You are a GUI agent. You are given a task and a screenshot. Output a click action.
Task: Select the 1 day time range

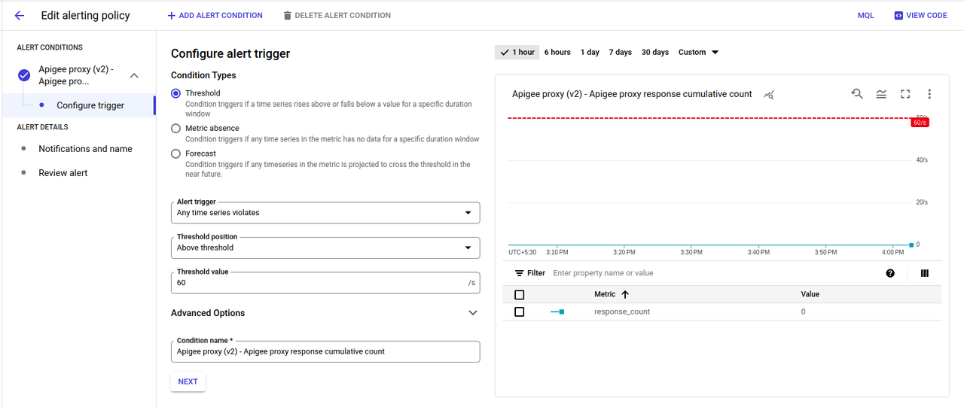590,52
